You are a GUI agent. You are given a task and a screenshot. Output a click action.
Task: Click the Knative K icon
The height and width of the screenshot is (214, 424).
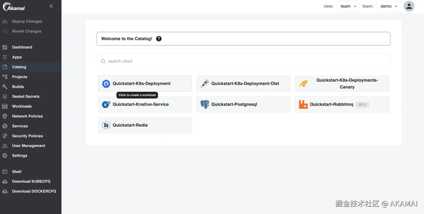tap(106, 105)
